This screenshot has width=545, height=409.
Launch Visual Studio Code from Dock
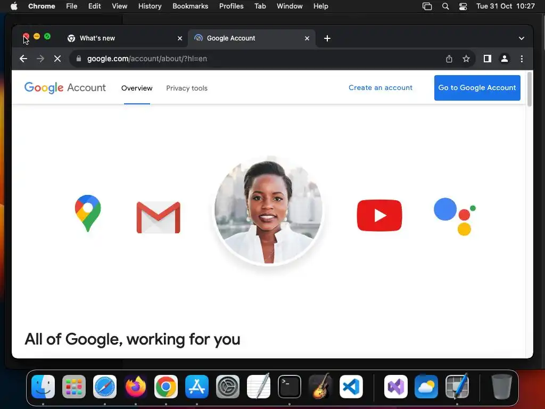[x=351, y=387]
